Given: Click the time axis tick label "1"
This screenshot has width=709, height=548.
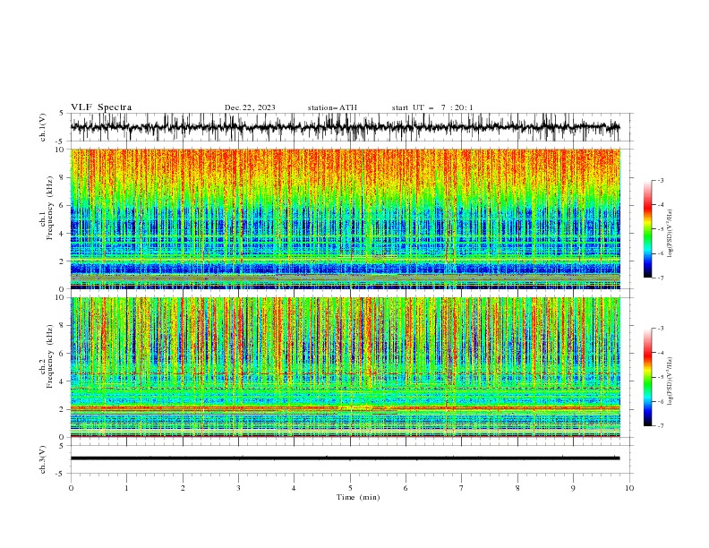Looking at the screenshot, I should (126, 488).
